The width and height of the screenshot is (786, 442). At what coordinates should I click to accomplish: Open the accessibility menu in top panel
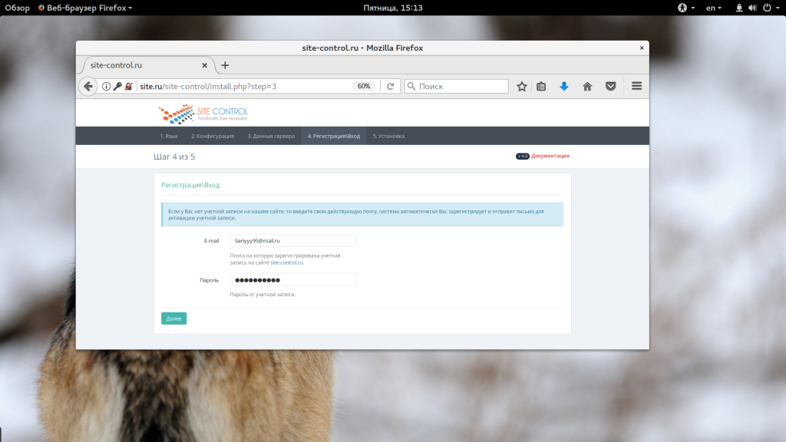click(685, 8)
